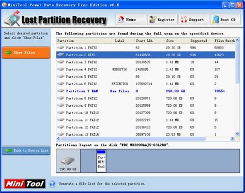245x193 pixels.
Task: Click the 'Raw Files' label cell
Action: tap(119, 91)
